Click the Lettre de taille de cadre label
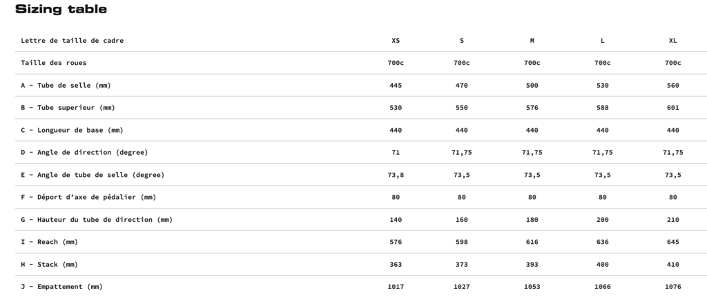The image size is (707, 300). [x=72, y=41]
